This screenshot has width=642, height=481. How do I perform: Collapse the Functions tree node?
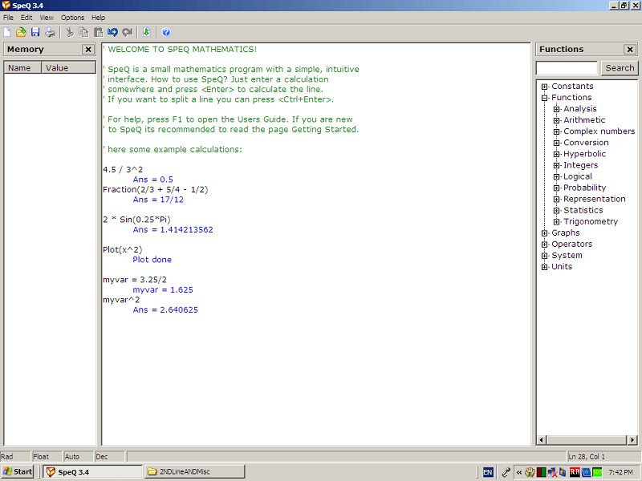point(545,98)
